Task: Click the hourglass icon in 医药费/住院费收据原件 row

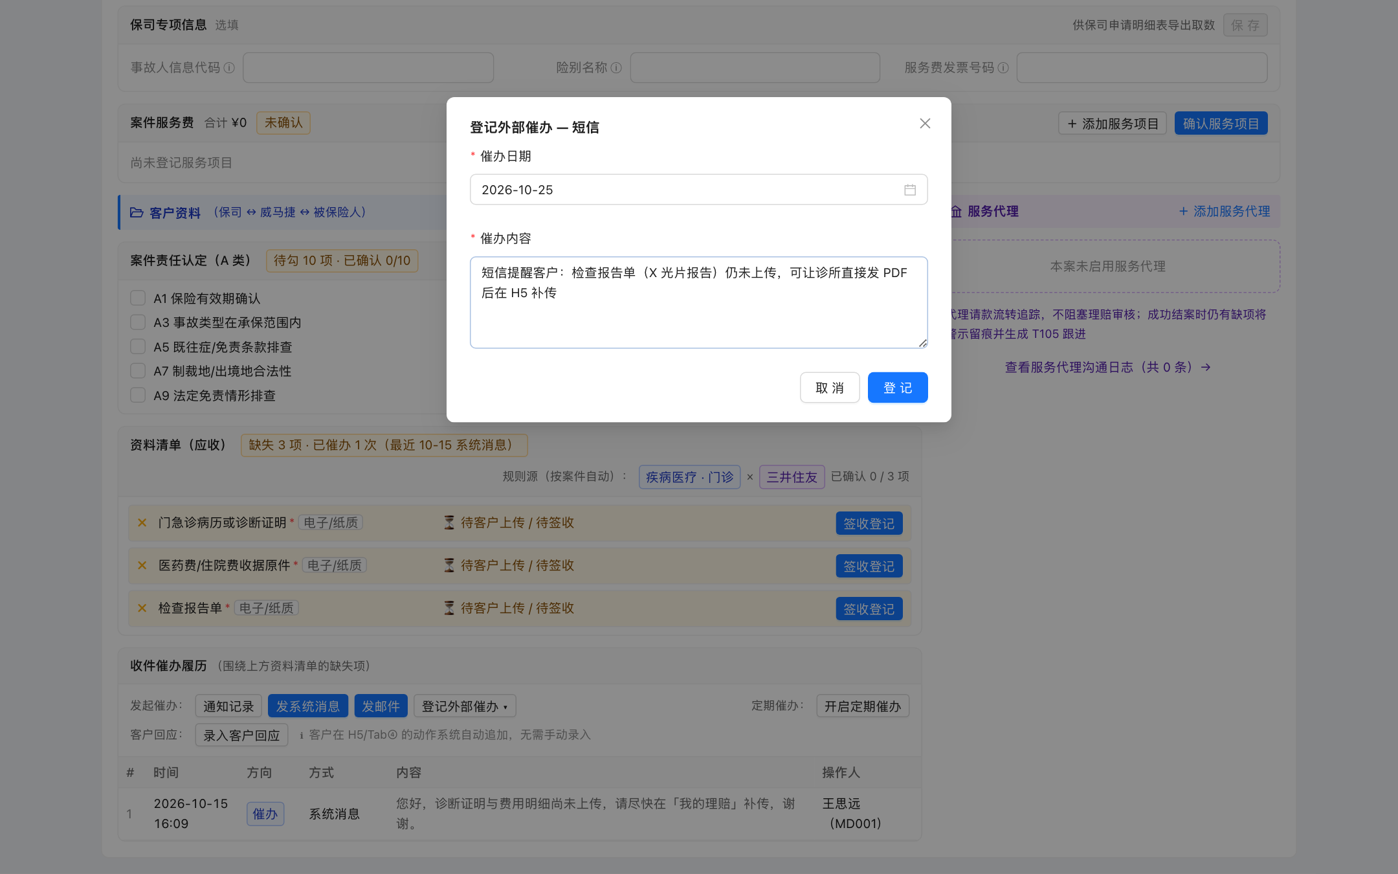Action: click(449, 565)
